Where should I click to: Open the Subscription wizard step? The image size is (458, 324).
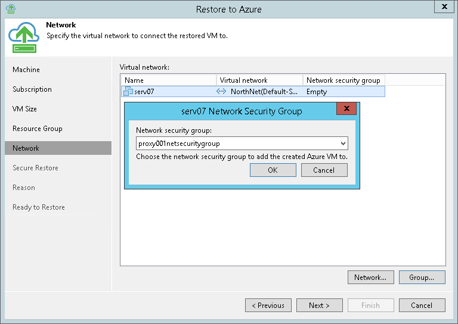(32, 89)
